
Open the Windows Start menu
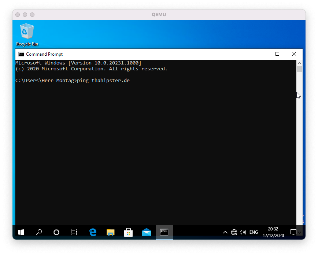(x=21, y=232)
